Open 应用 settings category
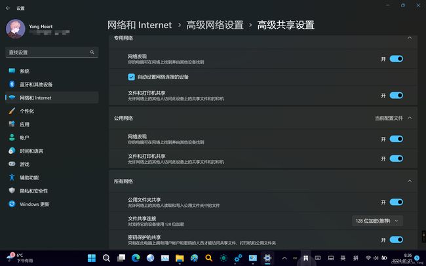Screen dimensions: 426x266 [x=52, y=124]
